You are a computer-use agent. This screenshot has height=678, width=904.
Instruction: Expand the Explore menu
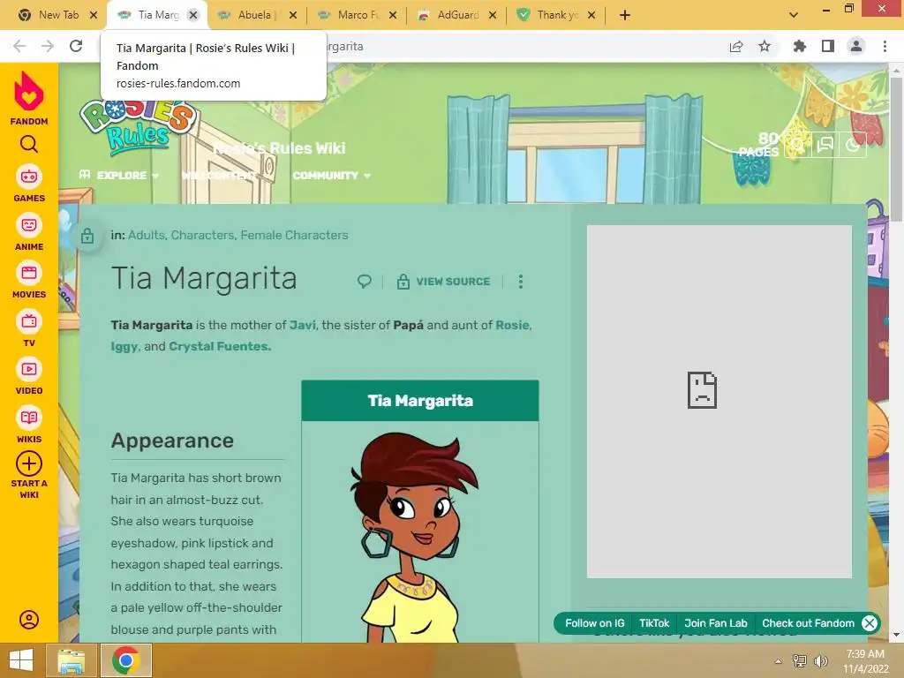(x=119, y=176)
